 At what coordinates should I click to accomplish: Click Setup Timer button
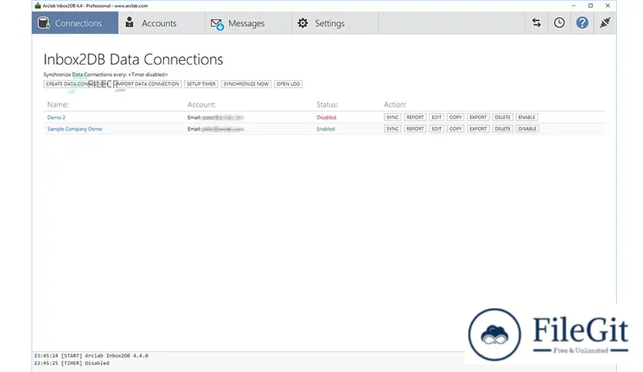pos(201,84)
